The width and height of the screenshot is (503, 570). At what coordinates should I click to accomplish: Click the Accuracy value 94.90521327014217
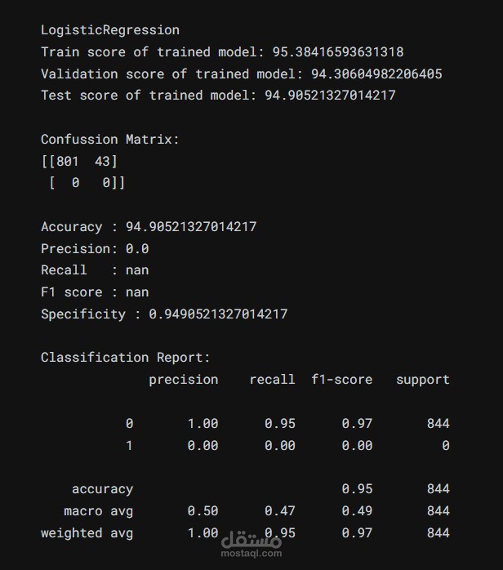(191, 227)
